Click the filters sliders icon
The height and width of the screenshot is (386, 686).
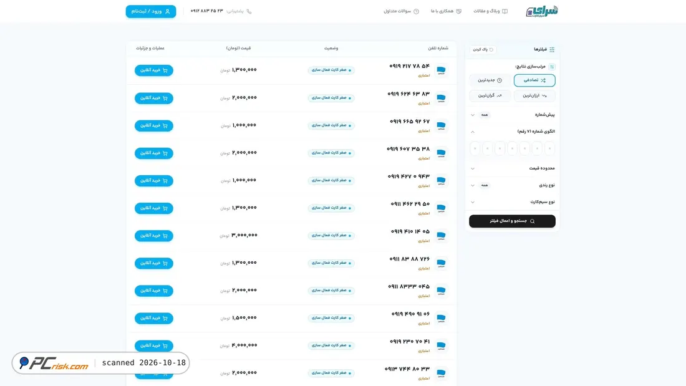pyautogui.click(x=552, y=49)
